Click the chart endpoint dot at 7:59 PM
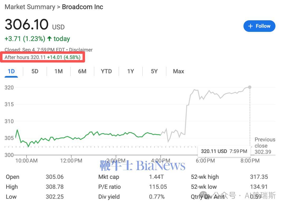Viewport: 285px width, 207px height. click(250, 87)
